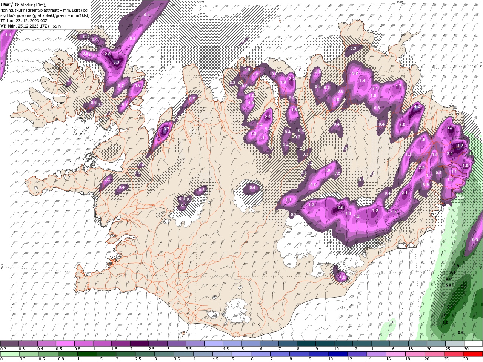
Task: Click the '0.2' legend label
Action: point(3,349)
